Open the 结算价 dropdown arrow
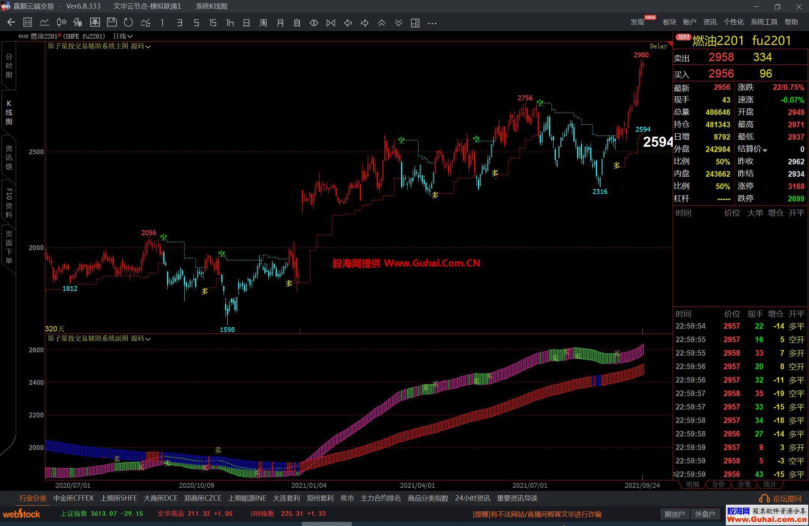Image resolution: width=809 pixels, height=526 pixels. tap(765, 150)
